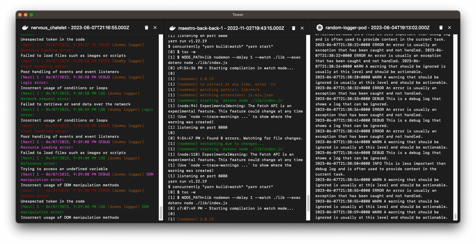476x244 pixels.
Task: Close the maestro-back-back-1 log panel
Action: (x=302, y=28)
